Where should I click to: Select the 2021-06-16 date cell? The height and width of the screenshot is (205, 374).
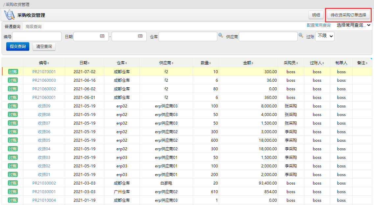pyautogui.click(x=85, y=80)
